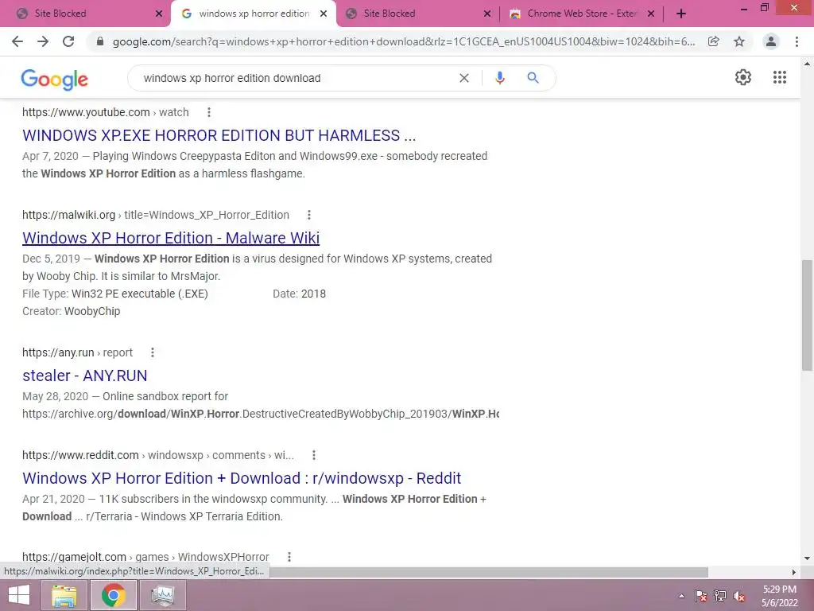This screenshot has width=814, height=611.
Task: Go to the Google homepage logo
Action: 55,79
